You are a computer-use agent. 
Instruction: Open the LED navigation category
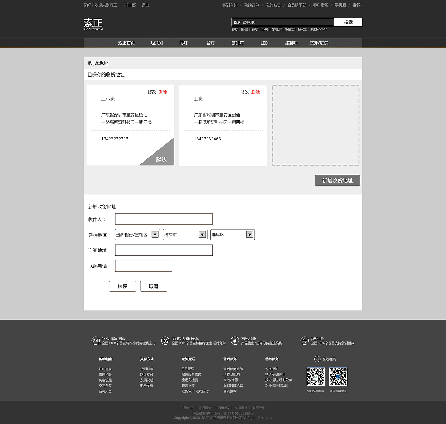(264, 43)
